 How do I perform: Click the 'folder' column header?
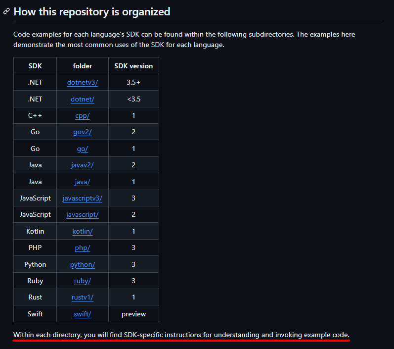pos(83,66)
